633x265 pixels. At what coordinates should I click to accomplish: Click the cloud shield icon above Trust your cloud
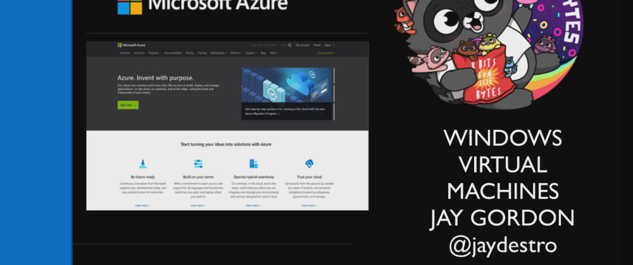tap(310, 163)
